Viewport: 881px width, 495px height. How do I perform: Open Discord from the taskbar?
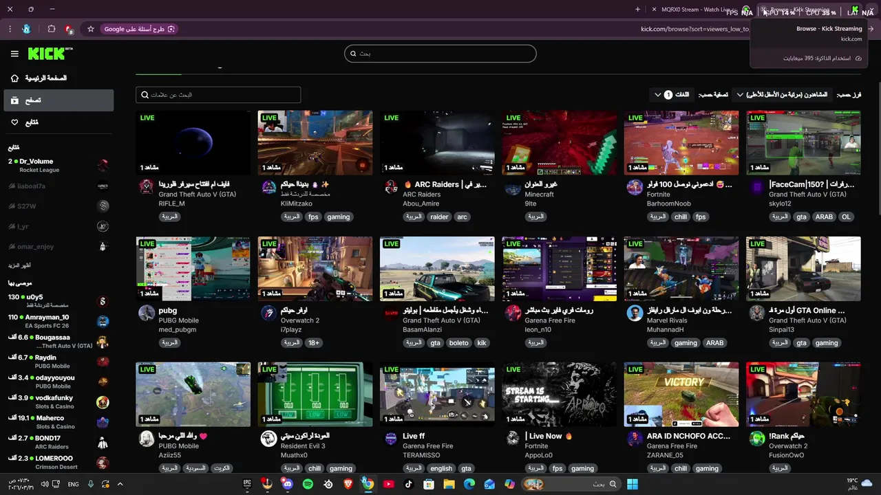pos(288,484)
